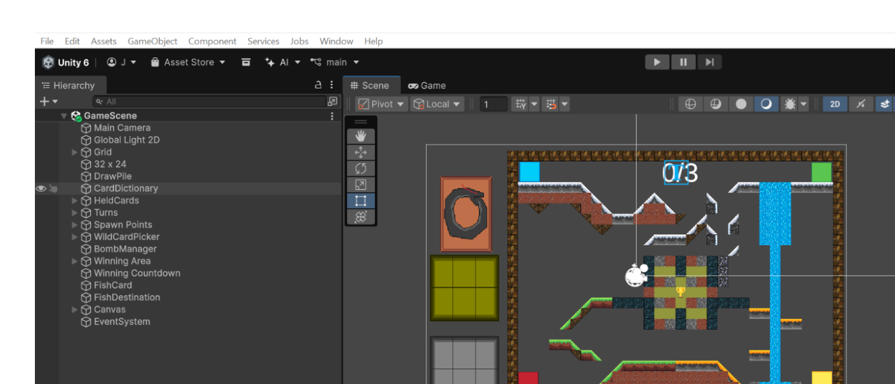Toggle 2D view mode
The height and width of the screenshot is (384, 895).
(835, 104)
